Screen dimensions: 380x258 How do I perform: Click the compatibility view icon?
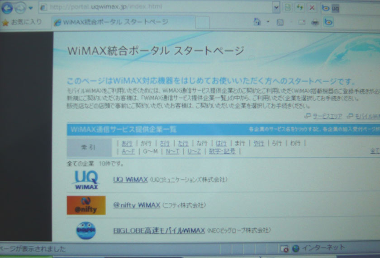tap(287, 8)
